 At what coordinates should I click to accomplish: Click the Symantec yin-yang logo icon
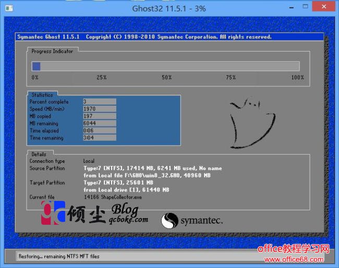(169, 220)
